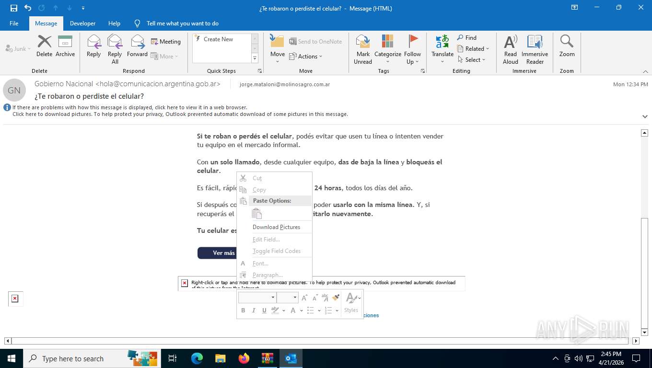This screenshot has height=368, width=652.
Task: Expand bullet list options arrow
Action: [319, 310]
